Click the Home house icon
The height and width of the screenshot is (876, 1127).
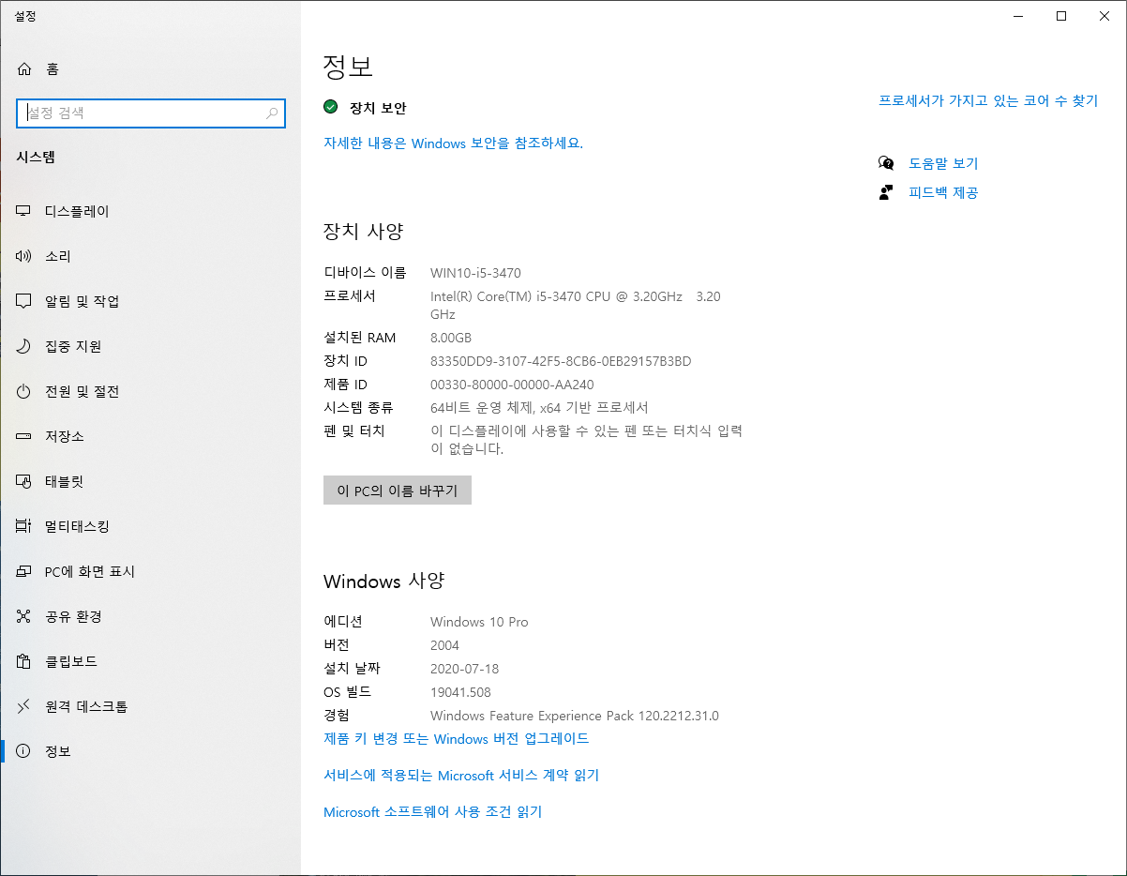pyautogui.click(x=24, y=68)
